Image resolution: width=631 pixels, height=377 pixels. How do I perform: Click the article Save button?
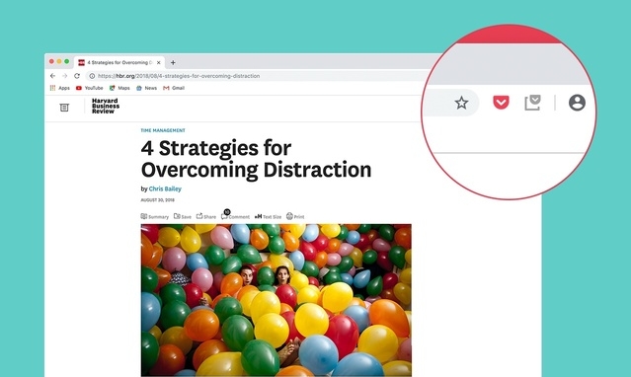[183, 216]
